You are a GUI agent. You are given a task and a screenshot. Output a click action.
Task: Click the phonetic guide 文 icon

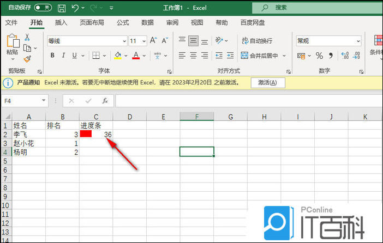(158, 56)
